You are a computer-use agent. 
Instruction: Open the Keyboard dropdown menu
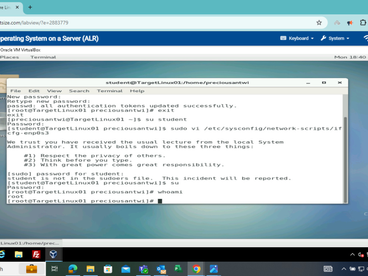[x=297, y=38]
